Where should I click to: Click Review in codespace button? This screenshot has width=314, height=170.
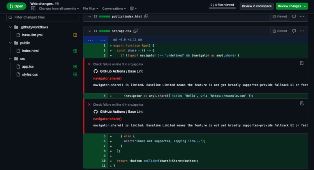coord(256,6)
